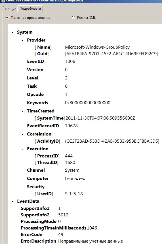162x244 pixels.
Task: Click the UserID value S-1-5-18
Action: click(x=74, y=194)
